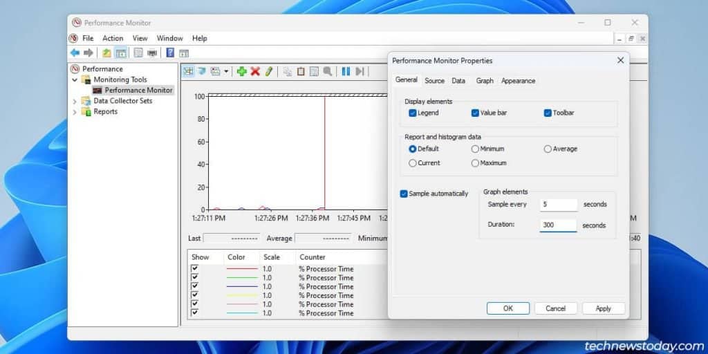Click the Print icon in the console toolbar
This screenshot has width=708, height=354.
pyautogui.click(x=152, y=53)
